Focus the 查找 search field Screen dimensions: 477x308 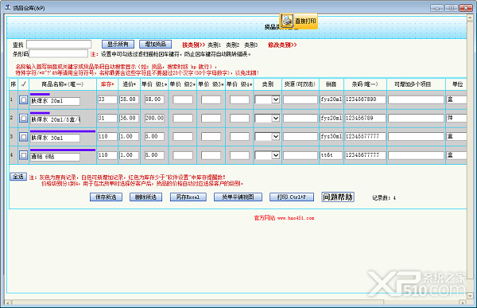[59, 45]
